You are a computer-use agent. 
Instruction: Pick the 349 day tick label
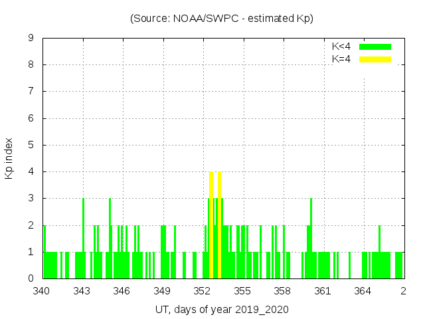click(x=162, y=290)
